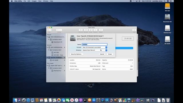183x103 pixels.
Task: Click the First Aid toolbar icon
Action: click(x=81, y=30)
